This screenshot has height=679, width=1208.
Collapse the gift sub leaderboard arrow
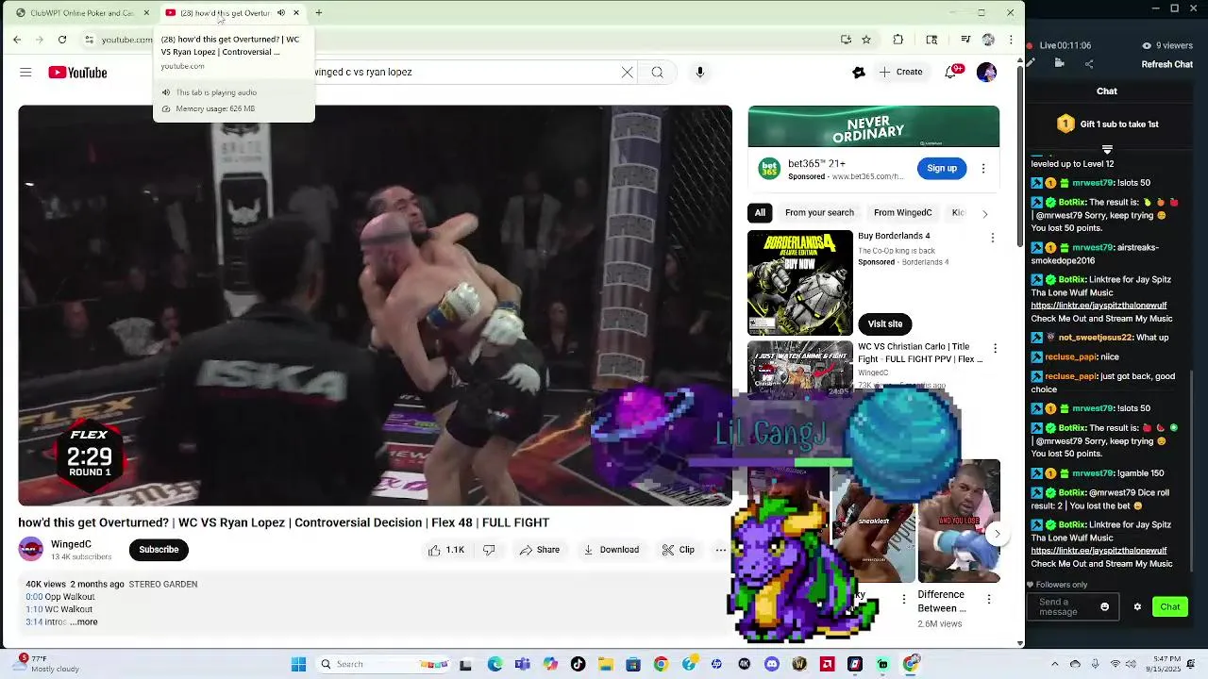point(1107,149)
